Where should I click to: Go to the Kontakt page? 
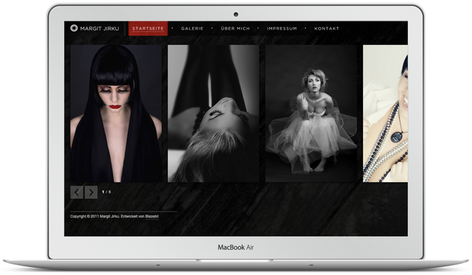coord(326,29)
